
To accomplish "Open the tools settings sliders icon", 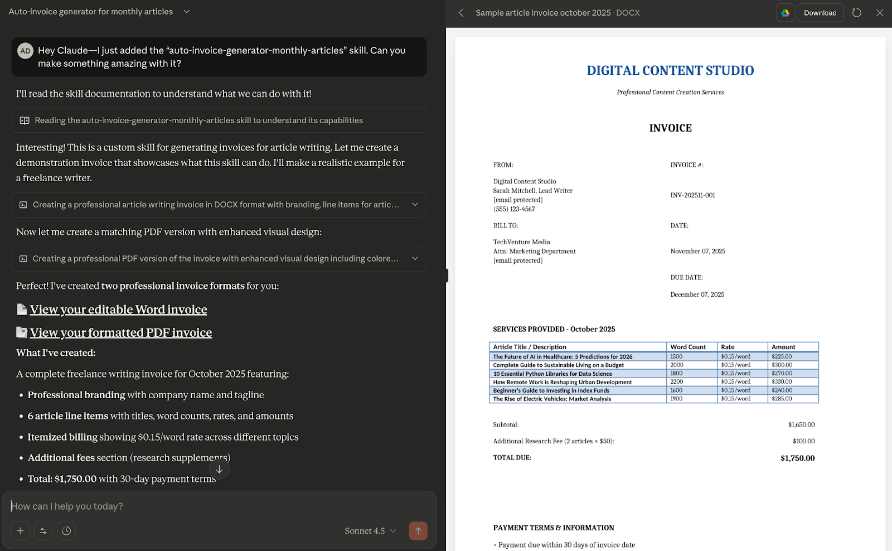I will click(43, 531).
